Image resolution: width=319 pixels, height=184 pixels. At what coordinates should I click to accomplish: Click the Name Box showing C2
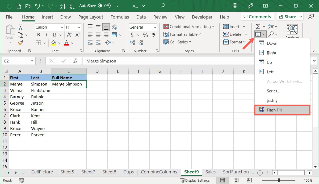(16, 61)
